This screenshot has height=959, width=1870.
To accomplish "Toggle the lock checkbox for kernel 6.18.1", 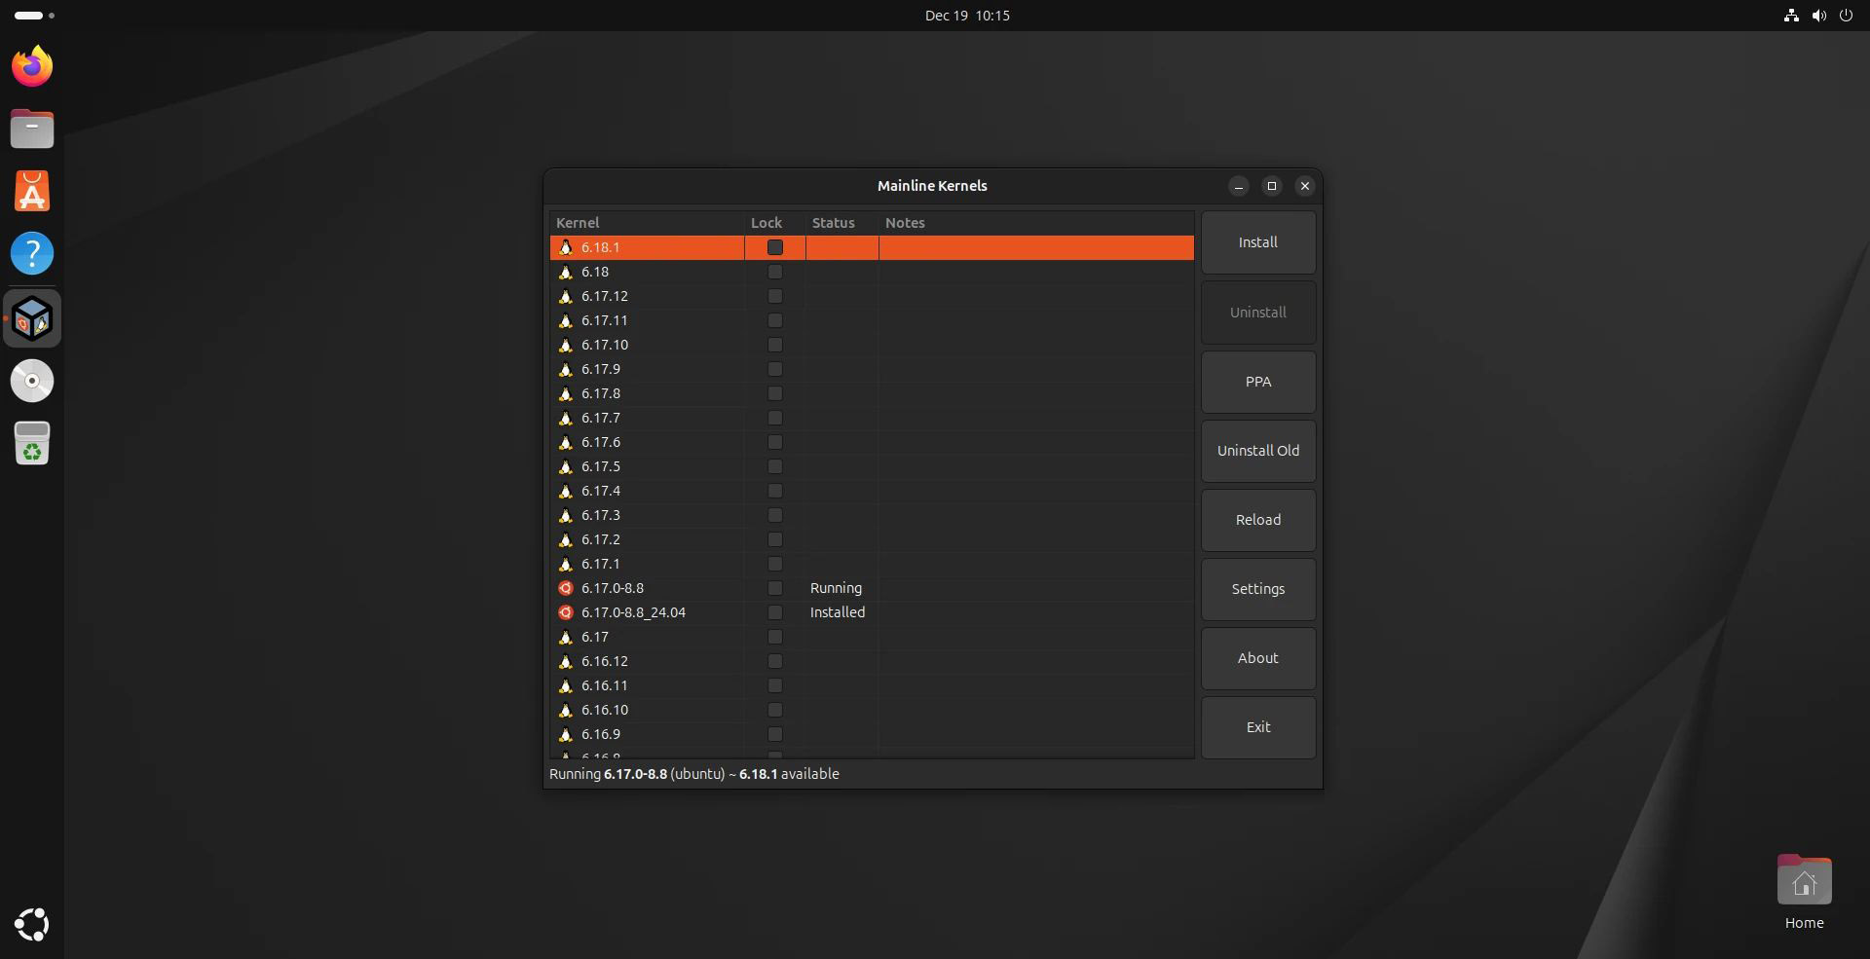I will (775, 247).
